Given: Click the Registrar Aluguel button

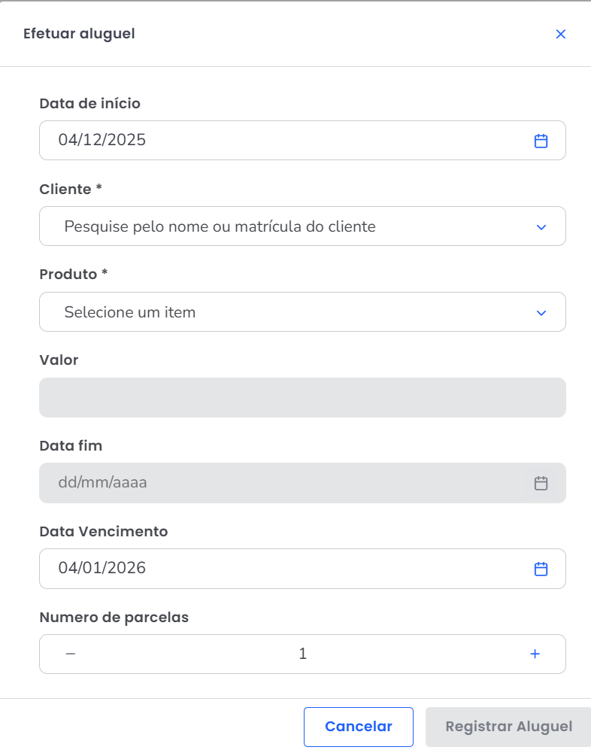Looking at the screenshot, I should pyautogui.click(x=508, y=727).
